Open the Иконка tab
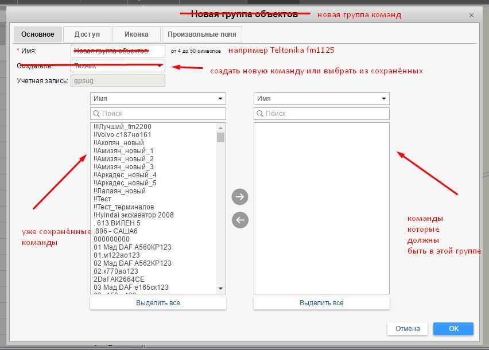489x350 pixels. pos(136,34)
